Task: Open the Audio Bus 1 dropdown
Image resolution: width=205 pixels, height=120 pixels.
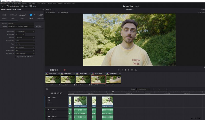Action: pyautogui.click(x=25, y=47)
